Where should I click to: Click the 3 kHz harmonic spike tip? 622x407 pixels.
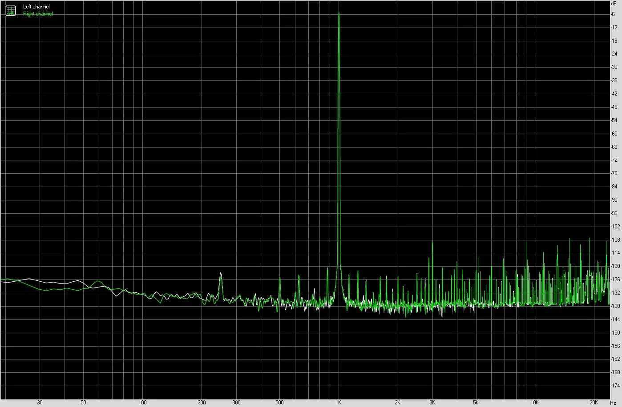(x=432, y=241)
